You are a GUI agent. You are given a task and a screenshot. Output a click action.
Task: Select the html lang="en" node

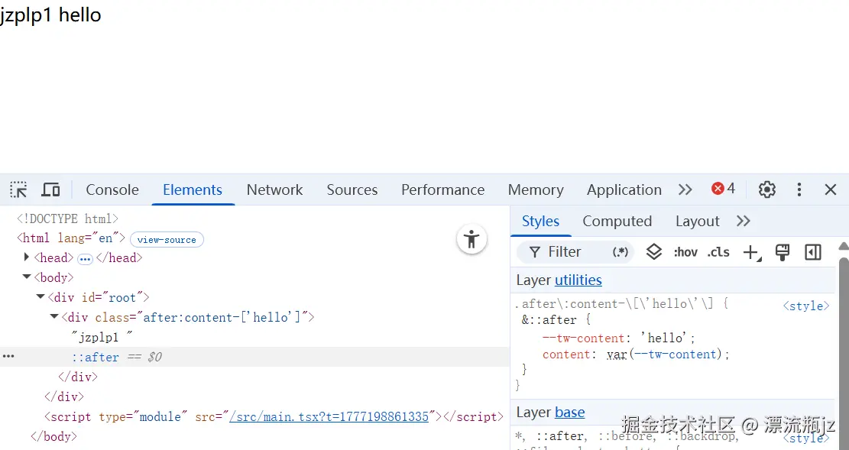72,238
